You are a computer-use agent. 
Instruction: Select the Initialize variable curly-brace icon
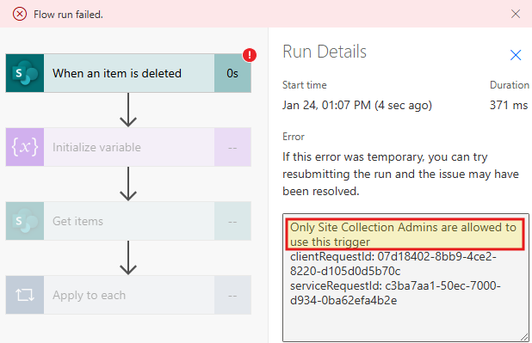(x=25, y=147)
